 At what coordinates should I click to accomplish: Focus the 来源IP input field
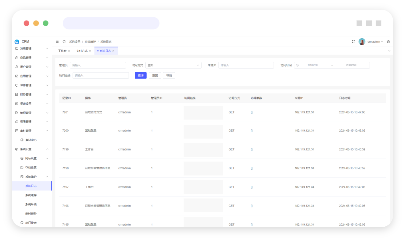[246, 65]
